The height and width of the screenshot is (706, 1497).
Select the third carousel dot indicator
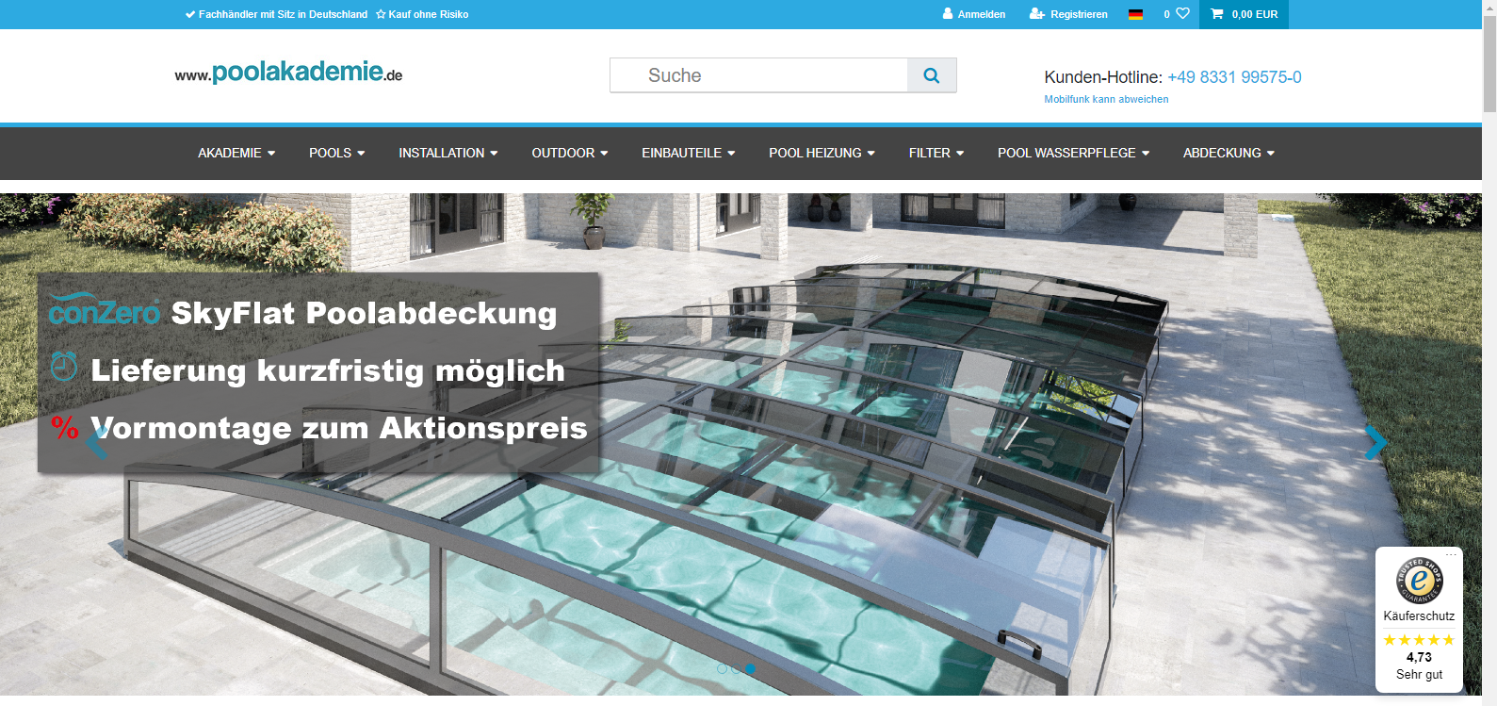[x=750, y=668]
